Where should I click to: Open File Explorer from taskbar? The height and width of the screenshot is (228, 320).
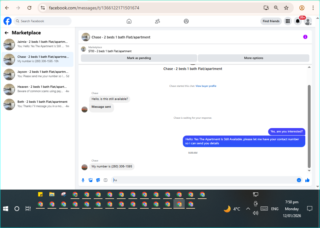click(52, 194)
